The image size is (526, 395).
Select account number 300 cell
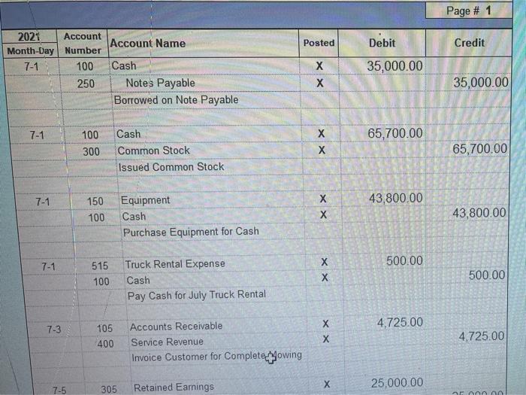91,151
